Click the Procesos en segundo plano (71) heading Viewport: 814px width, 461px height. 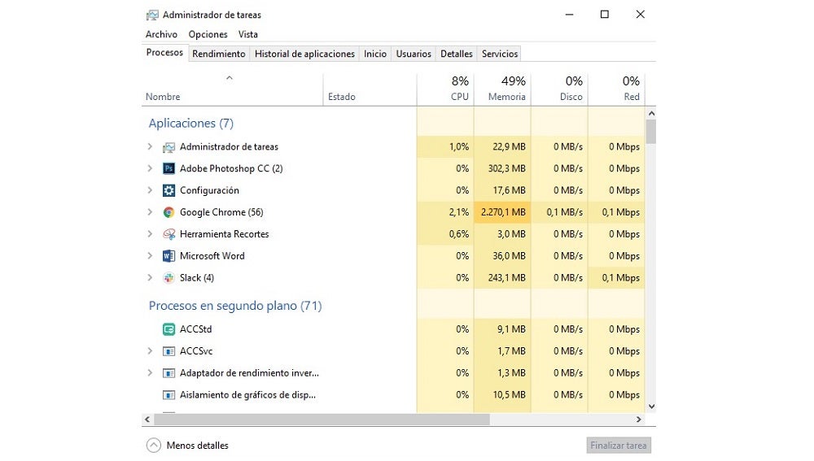pyautogui.click(x=235, y=306)
